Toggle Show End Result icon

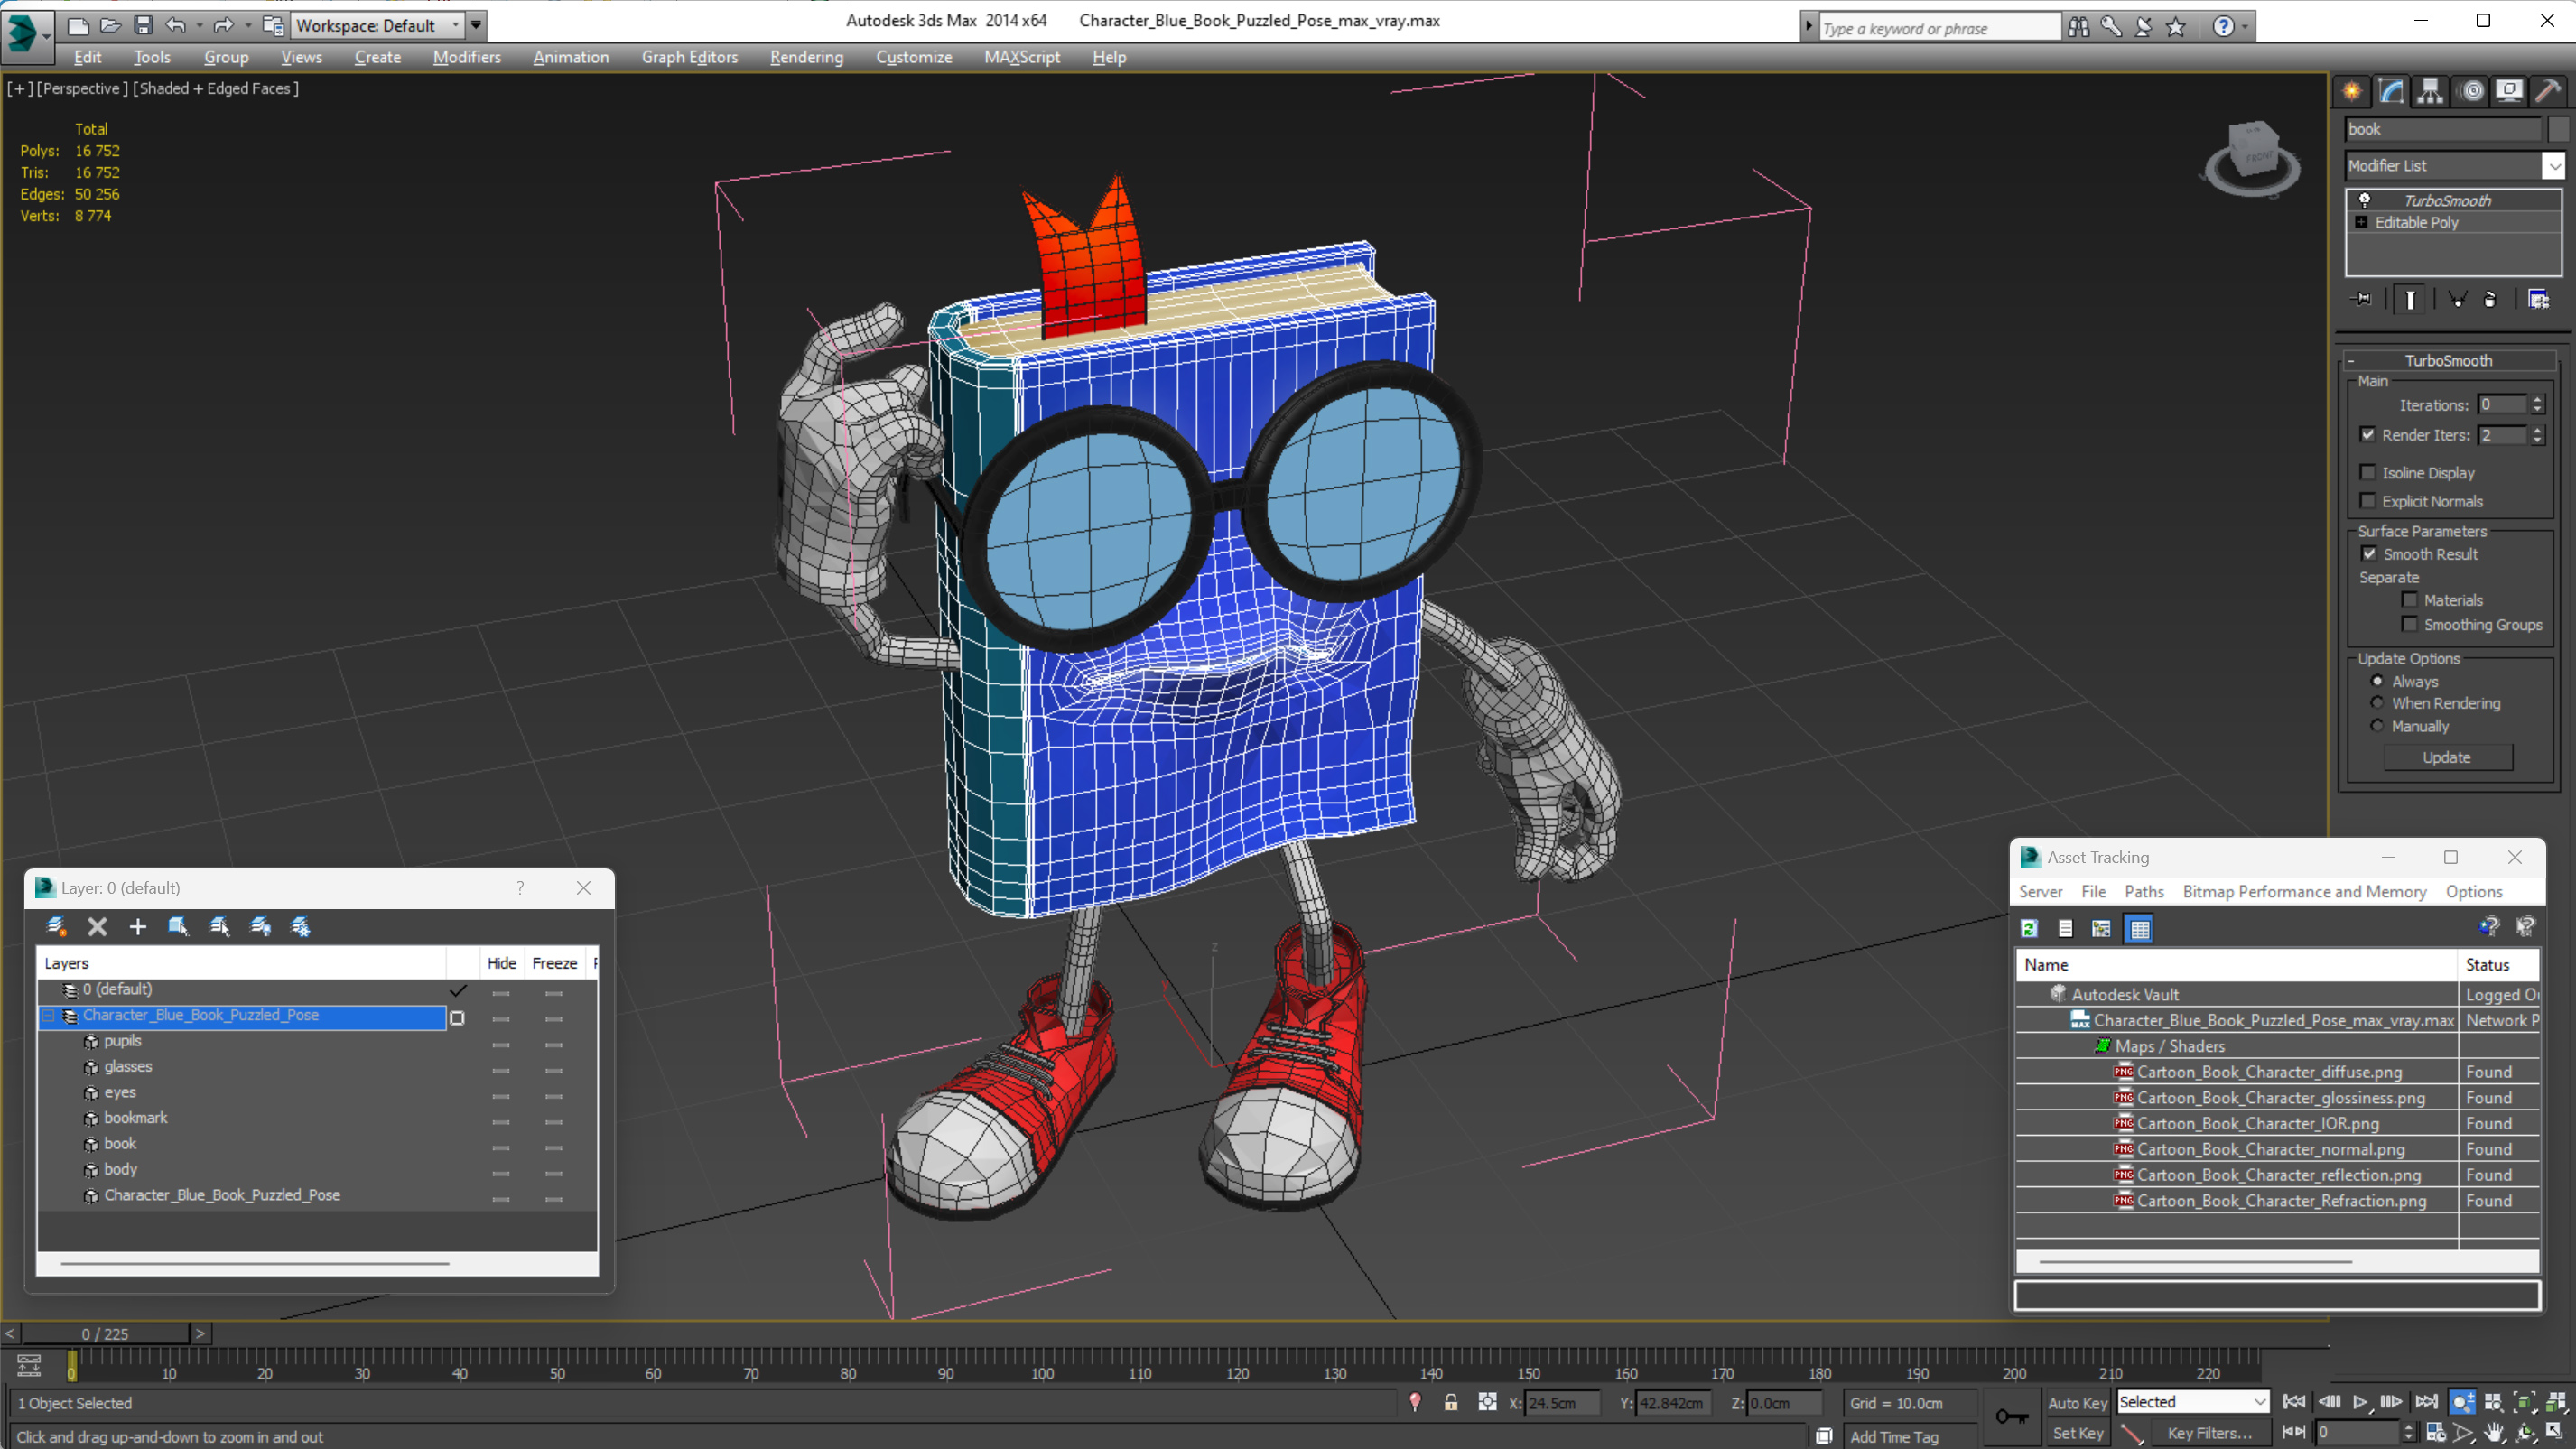[x=2410, y=299]
